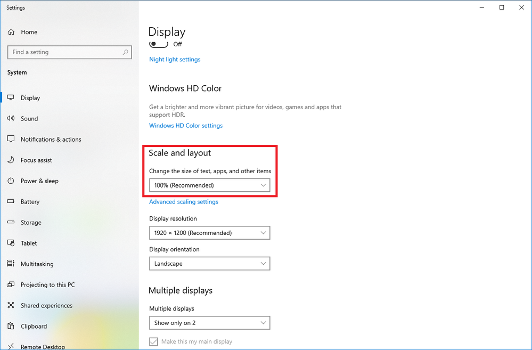Go to Sound settings
This screenshot has width=532, height=350.
[70, 118]
